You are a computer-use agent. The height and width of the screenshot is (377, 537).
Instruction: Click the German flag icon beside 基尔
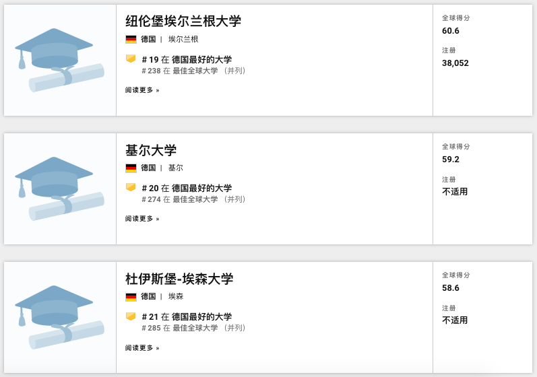tap(131, 168)
